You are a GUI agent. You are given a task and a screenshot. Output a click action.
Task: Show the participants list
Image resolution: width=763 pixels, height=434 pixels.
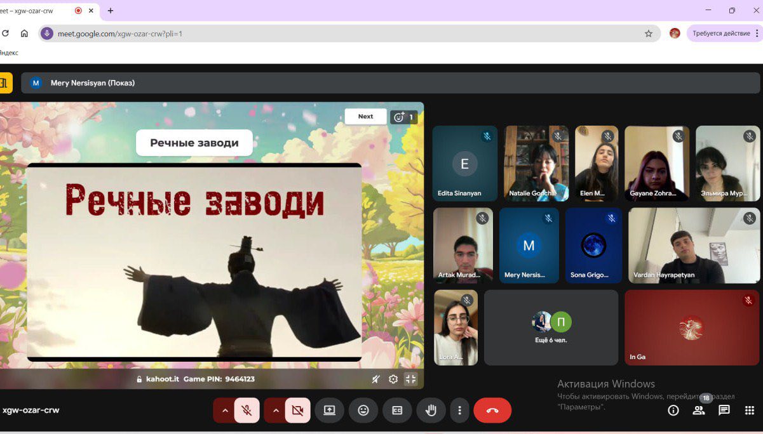point(699,411)
